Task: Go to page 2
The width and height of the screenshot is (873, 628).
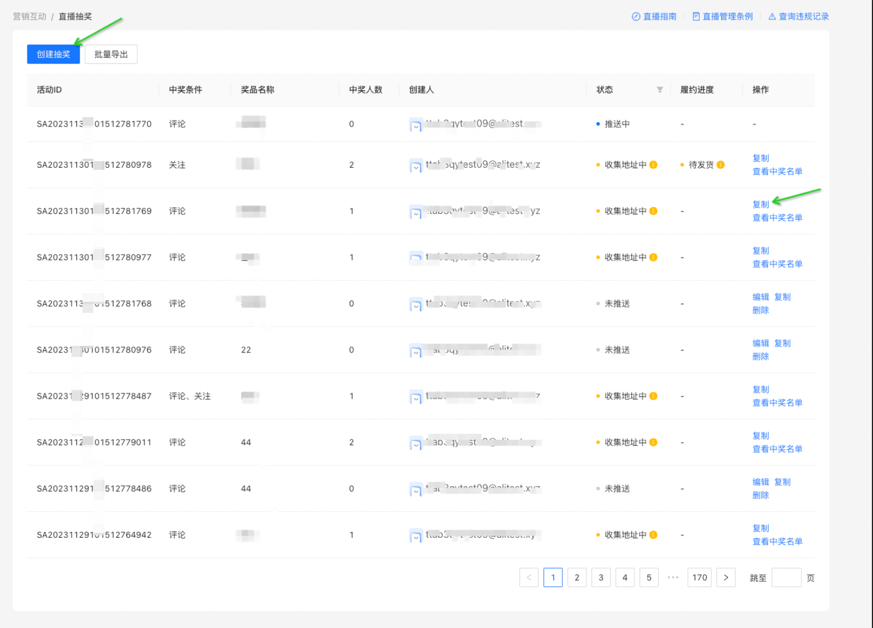Action: [x=577, y=577]
